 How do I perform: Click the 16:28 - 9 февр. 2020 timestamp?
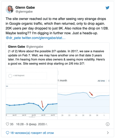pos(32,124)
